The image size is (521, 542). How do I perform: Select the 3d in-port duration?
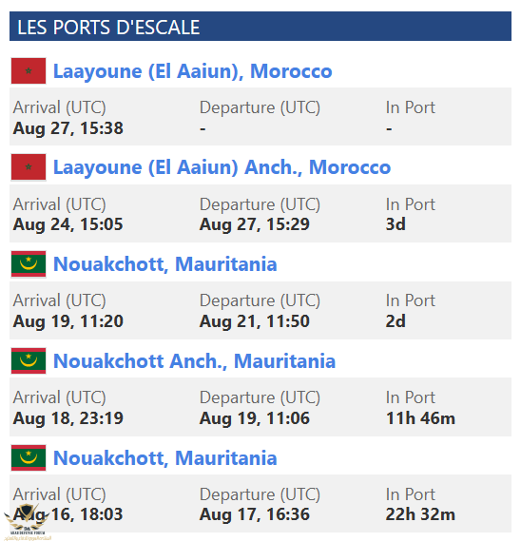point(396,224)
